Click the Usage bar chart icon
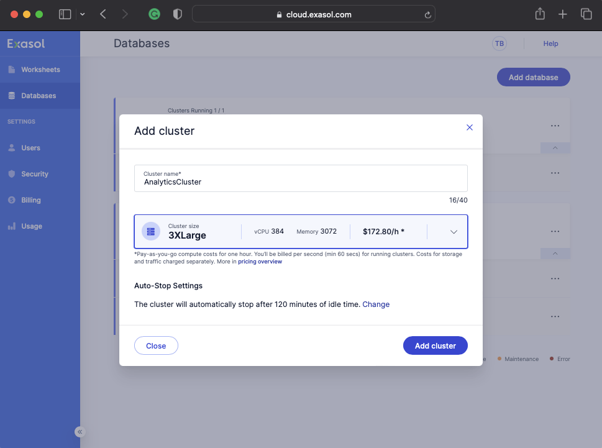The width and height of the screenshot is (602, 448). (11, 226)
